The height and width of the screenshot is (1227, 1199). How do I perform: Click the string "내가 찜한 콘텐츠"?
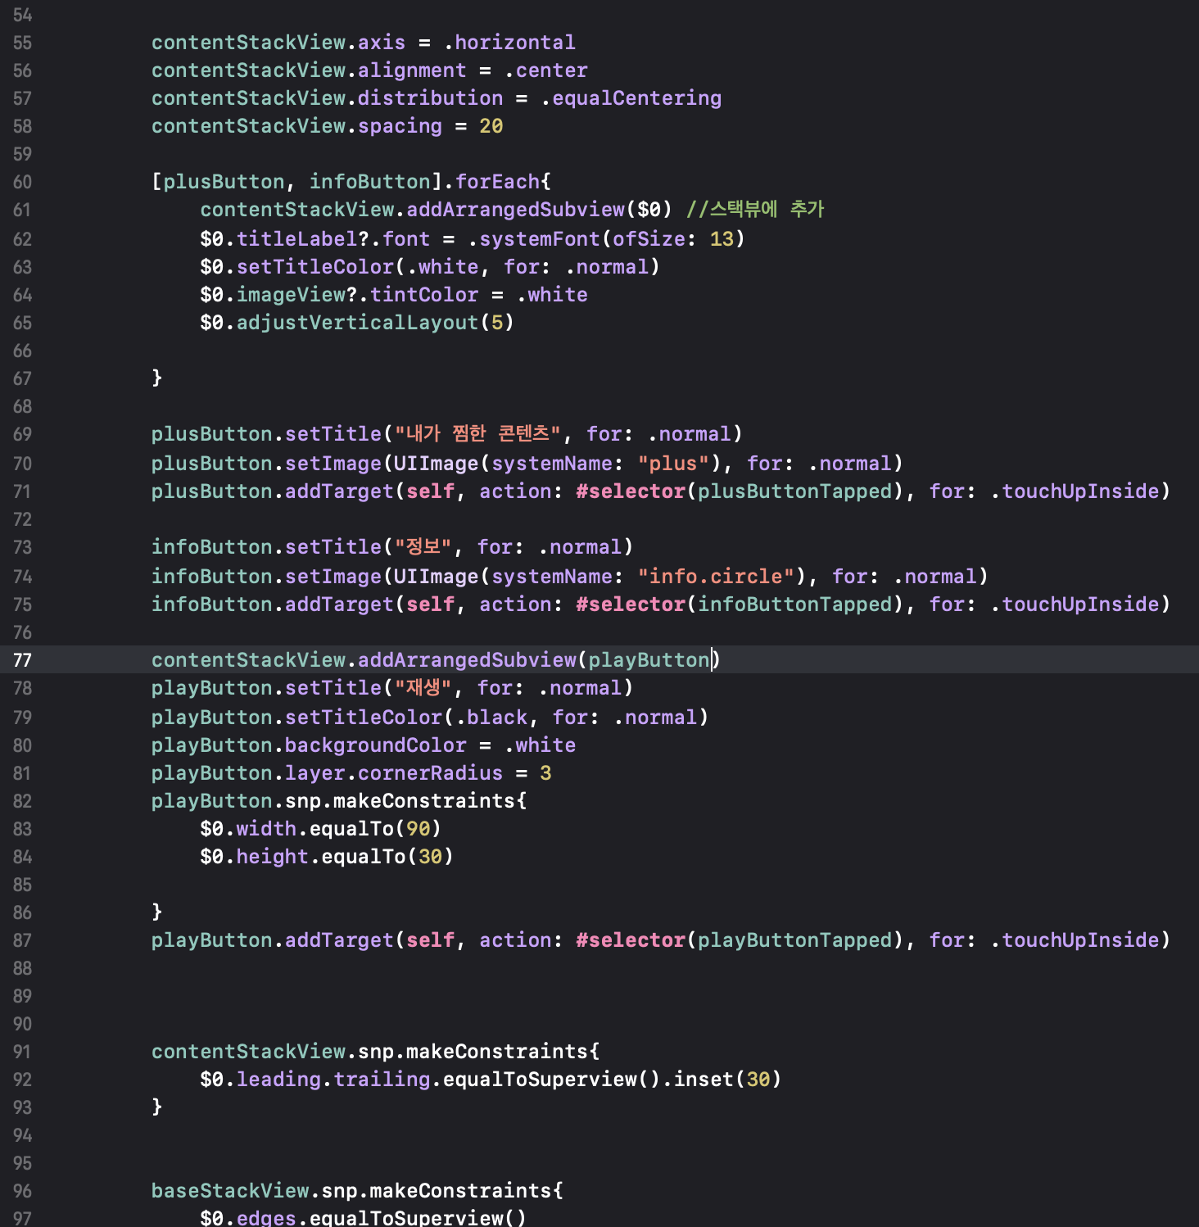click(478, 434)
